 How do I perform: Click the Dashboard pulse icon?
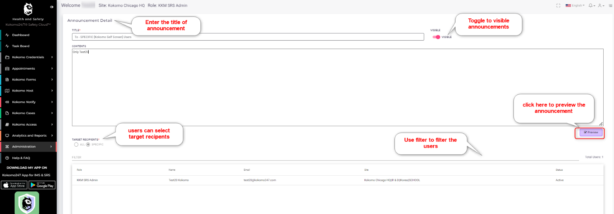click(x=7, y=35)
